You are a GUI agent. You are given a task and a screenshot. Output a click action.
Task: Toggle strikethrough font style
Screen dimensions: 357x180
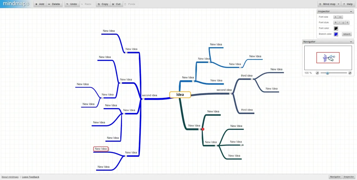click(x=347, y=23)
